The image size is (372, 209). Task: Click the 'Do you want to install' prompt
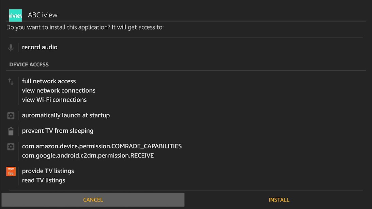point(85,27)
